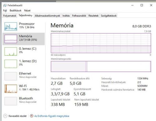Select the Bluetooth graph thumbnail
This screenshot has width=156, height=121.
point(11,101)
